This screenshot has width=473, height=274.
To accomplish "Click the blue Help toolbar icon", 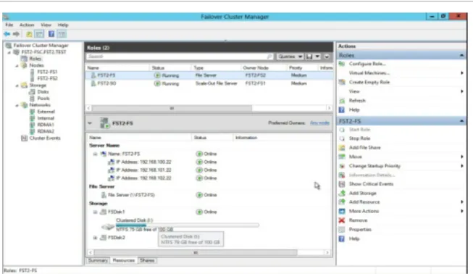I will (x=51, y=34).
